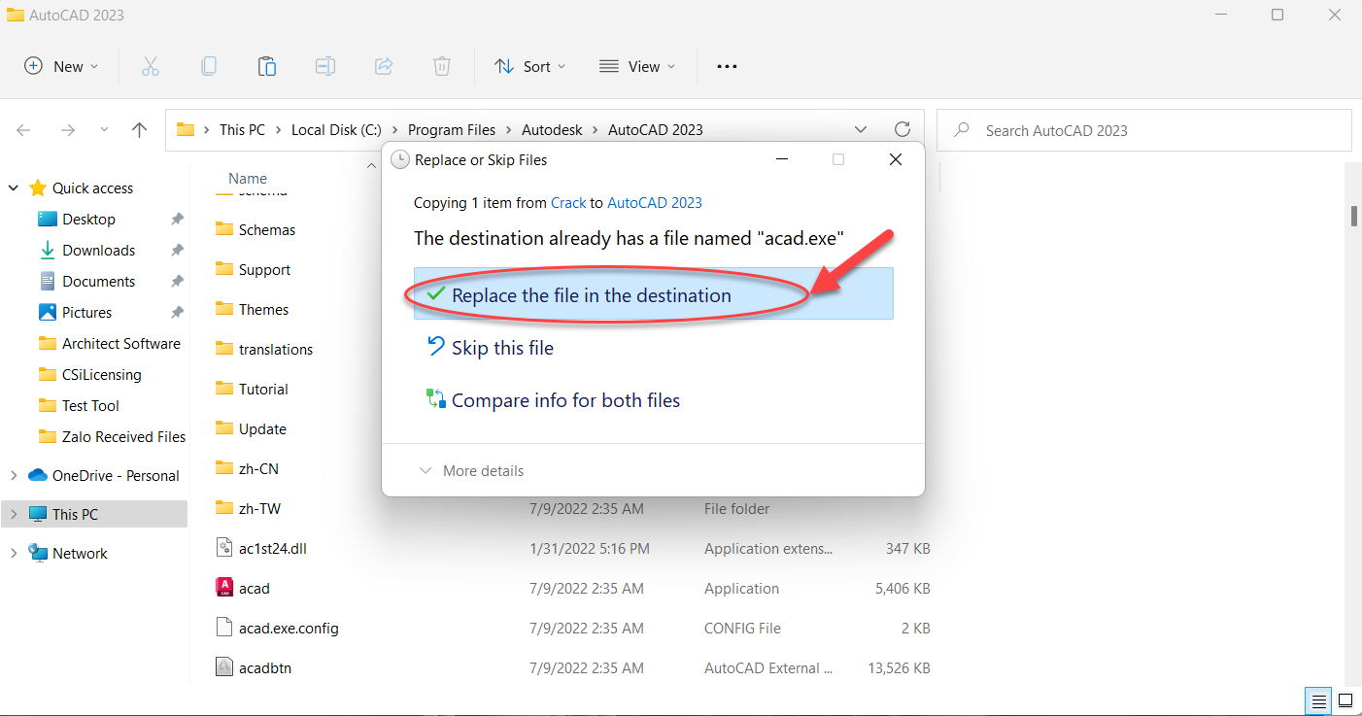The width and height of the screenshot is (1362, 716).
Task: Click the Delete trash can icon
Action: pos(442,66)
